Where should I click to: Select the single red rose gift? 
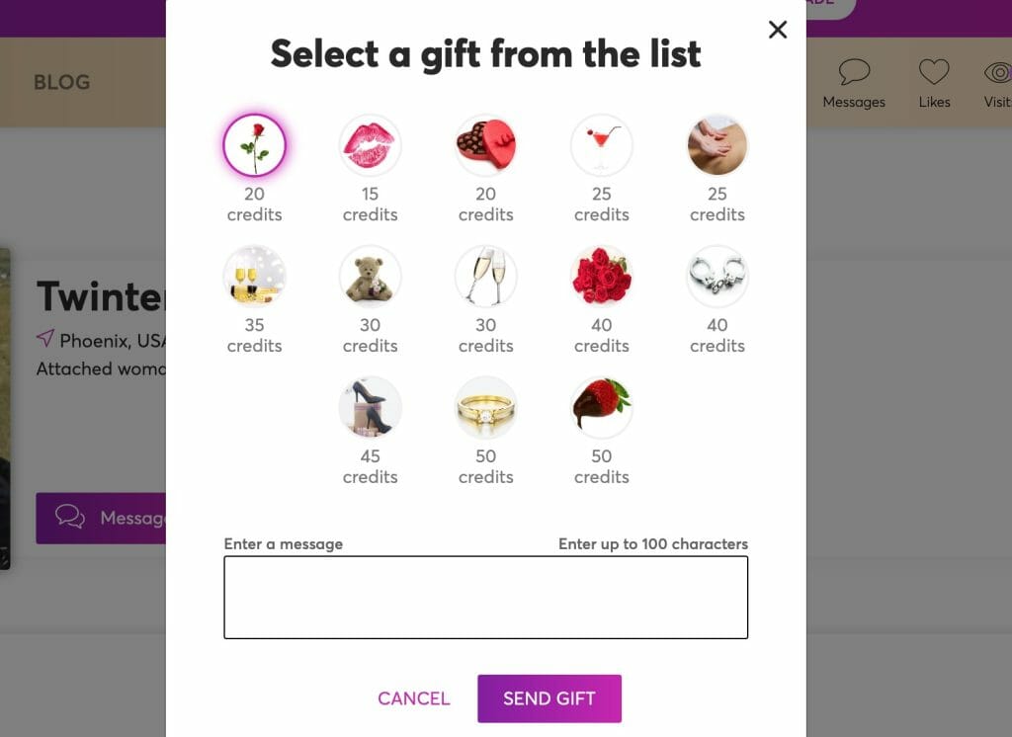click(x=254, y=145)
